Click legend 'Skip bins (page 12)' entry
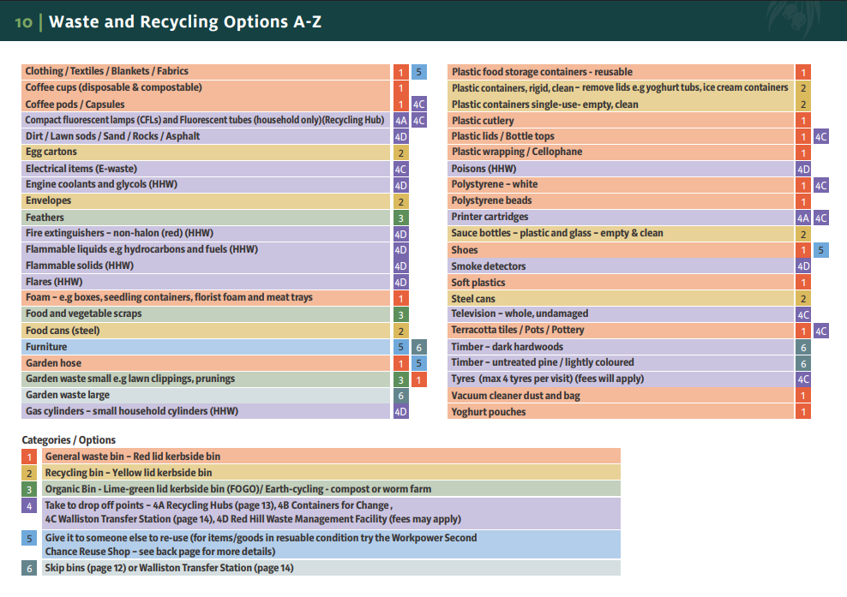This screenshot has width=847, height=597. click(331, 568)
